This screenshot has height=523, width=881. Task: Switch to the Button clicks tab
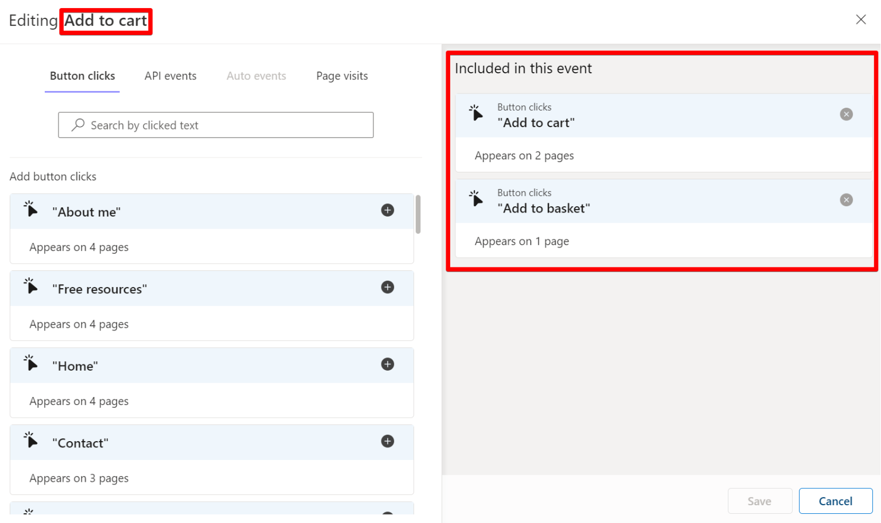pyautogui.click(x=83, y=76)
